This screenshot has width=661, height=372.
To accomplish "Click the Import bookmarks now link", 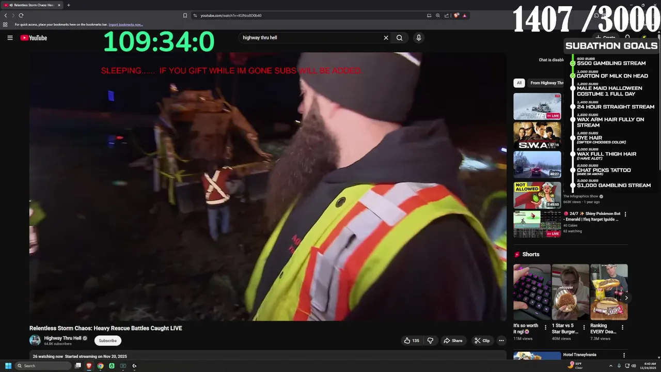I will [125, 24].
